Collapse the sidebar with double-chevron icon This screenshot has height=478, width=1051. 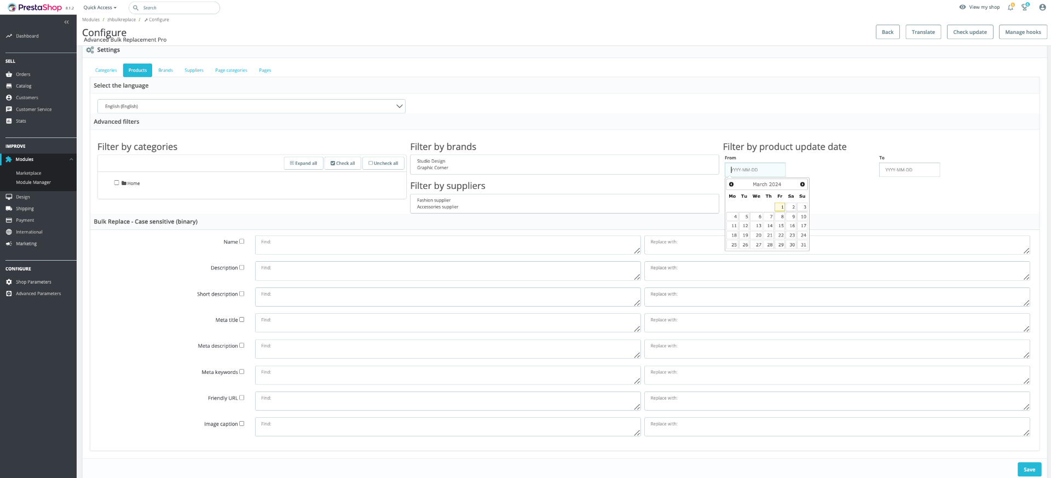[x=66, y=22]
